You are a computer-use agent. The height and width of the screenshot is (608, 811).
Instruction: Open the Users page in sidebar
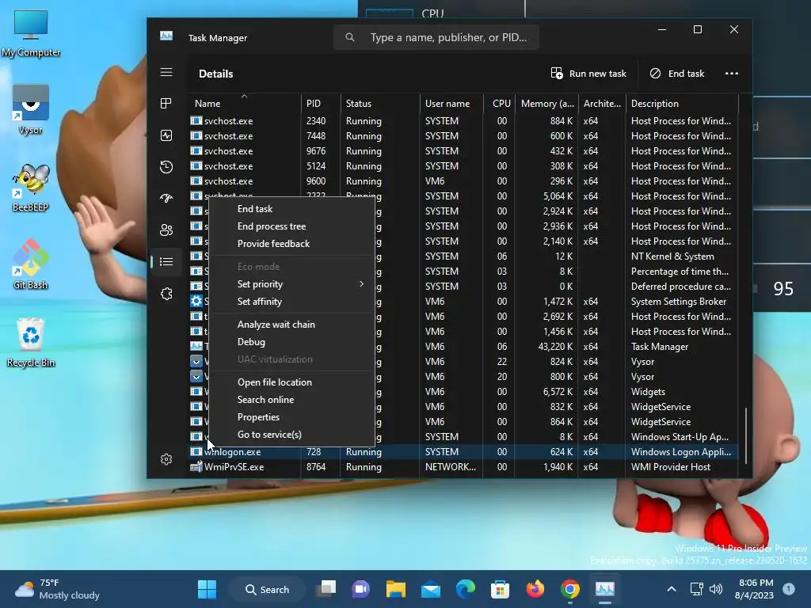point(166,230)
